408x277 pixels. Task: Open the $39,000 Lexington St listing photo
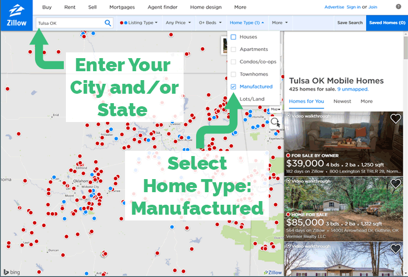click(x=344, y=144)
